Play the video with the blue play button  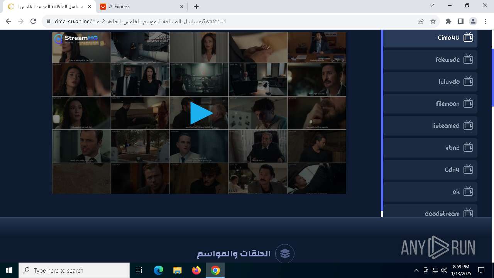201,113
